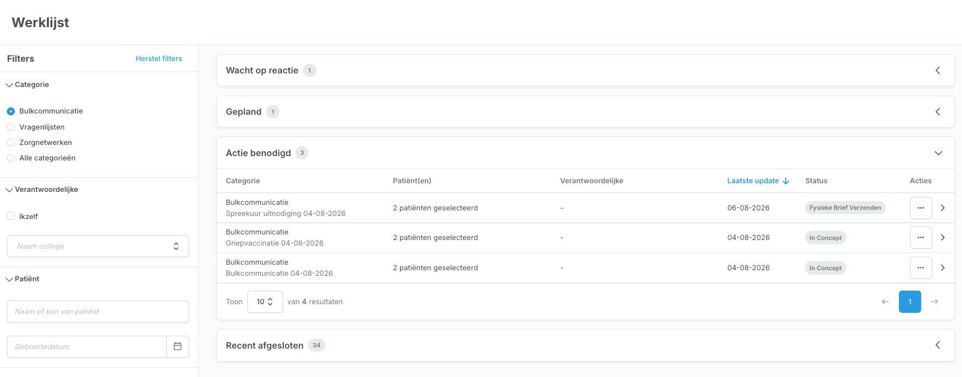Open actions menu for Bulkcommunicatie 04-08-2026 row
The image size is (962, 377).
921,268
